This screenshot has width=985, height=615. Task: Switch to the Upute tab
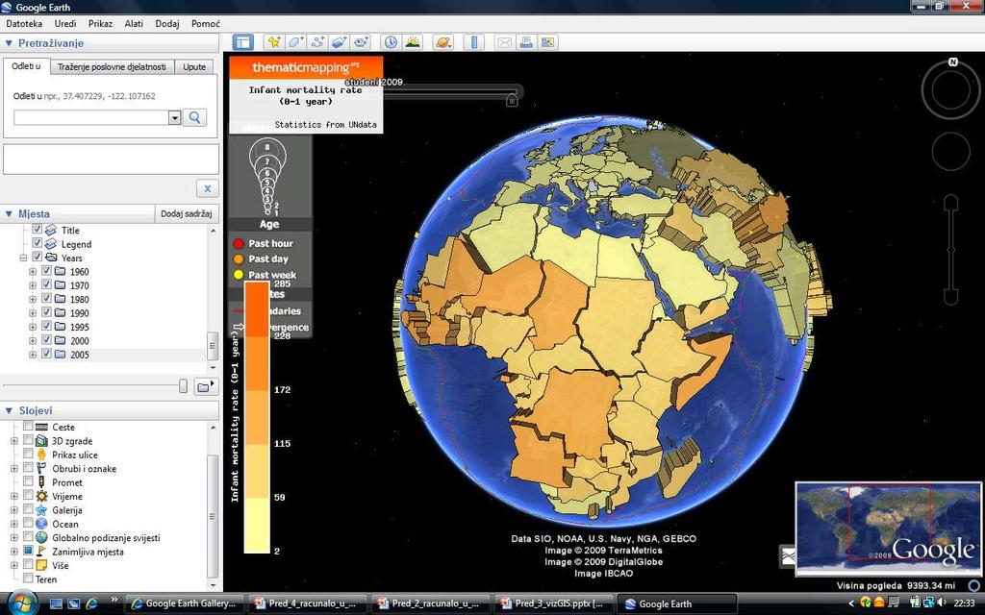pos(194,66)
